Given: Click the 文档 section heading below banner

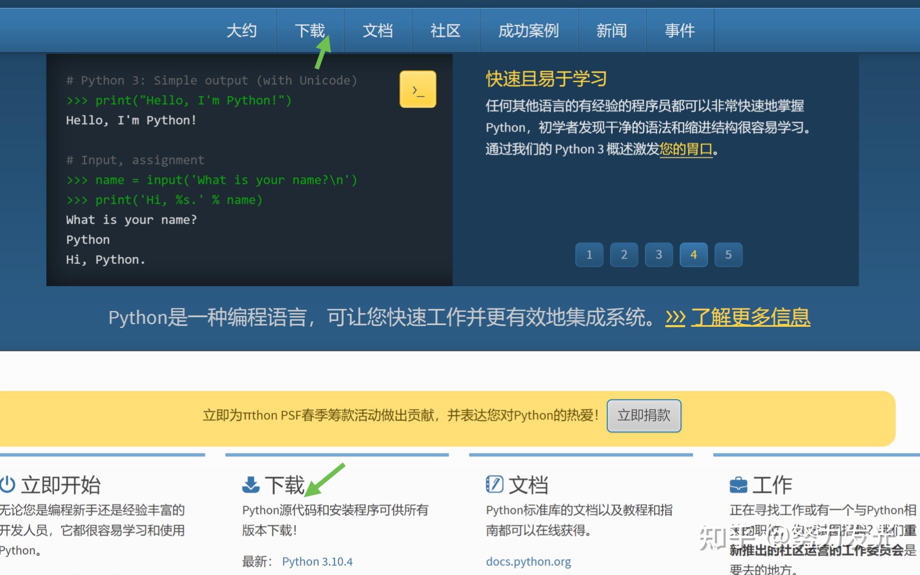Looking at the screenshot, I should point(528,485).
